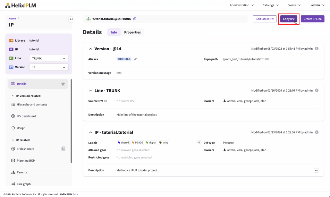Open the Version 14 dropdown

pyautogui.click(x=49, y=67)
